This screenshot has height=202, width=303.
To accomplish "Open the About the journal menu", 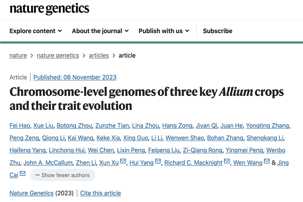I will (x=100, y=31).
